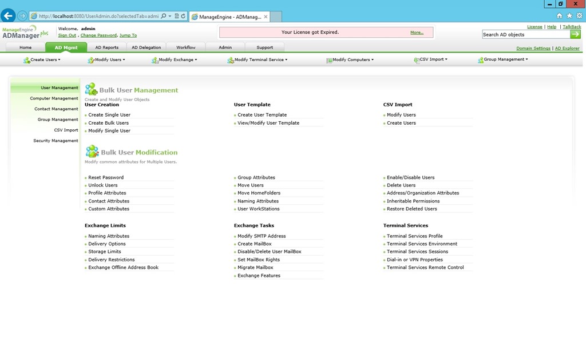
Task: Go to the Workflow tab
Action: click(x=186, y=47)
